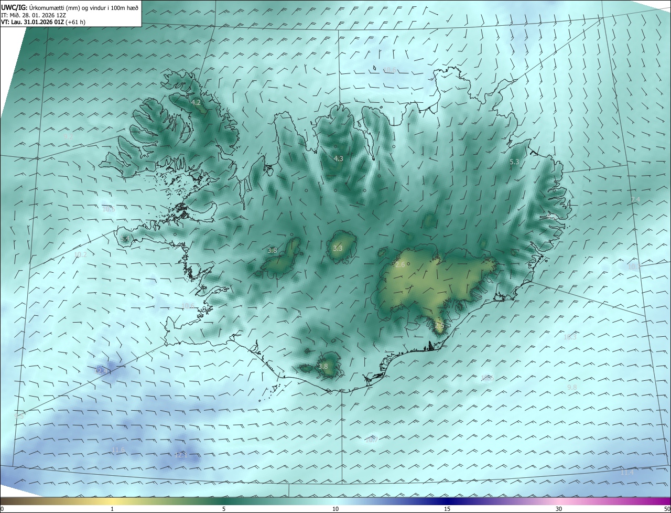Click the 'VT: Lau. 31.01.2026 01Z (+61 h)' line
Viewport: 671px width, 513px height.
[44, 22]
